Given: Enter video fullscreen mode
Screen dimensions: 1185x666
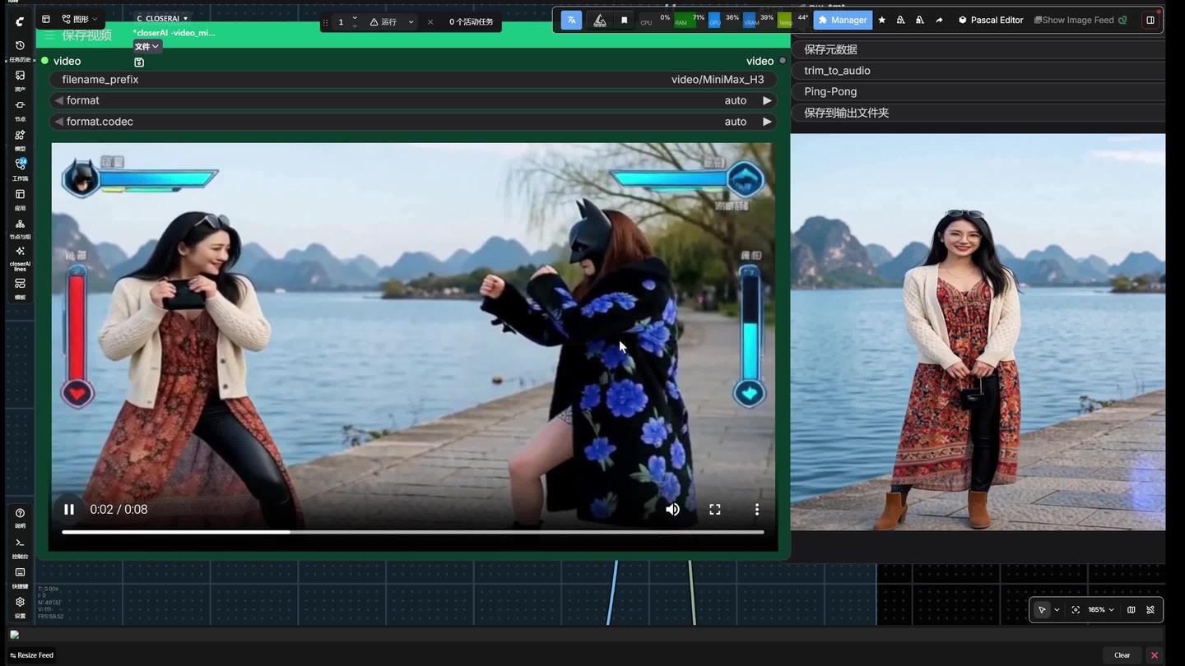Looking at the screenshot, I should (x=714, y=510).
